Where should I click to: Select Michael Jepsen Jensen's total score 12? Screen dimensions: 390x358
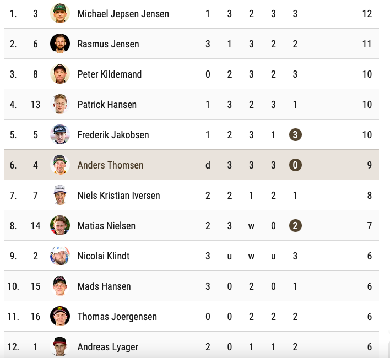coord(367,14)
